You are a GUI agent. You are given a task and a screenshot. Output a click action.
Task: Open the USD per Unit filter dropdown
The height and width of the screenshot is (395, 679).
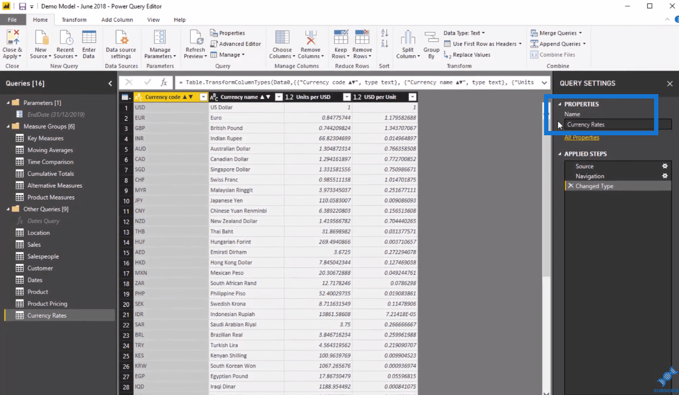tap(412, 97)
